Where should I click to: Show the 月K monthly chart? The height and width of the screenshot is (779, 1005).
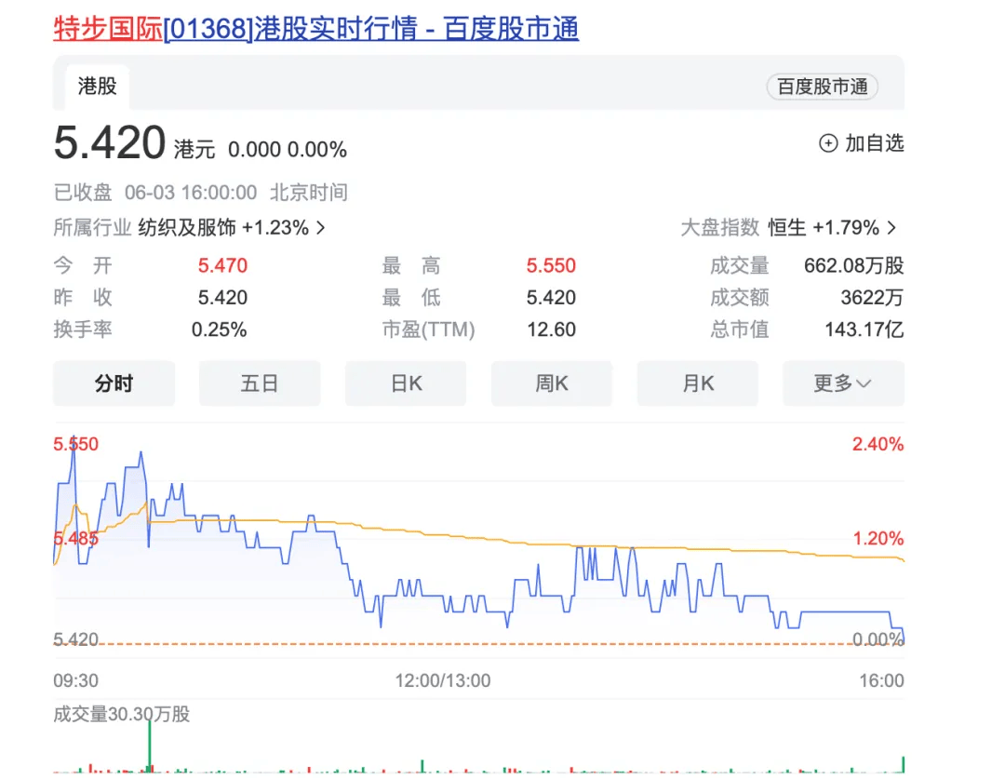(x=697, y=383)
